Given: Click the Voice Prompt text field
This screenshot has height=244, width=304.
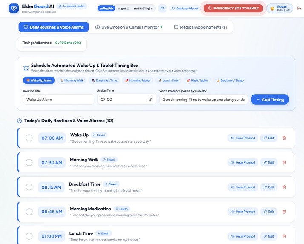Looking at the screenshot, I should [204, 100].
